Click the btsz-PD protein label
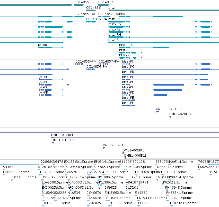The width and height of the screenshot is (219, 207). pos(128,93)
